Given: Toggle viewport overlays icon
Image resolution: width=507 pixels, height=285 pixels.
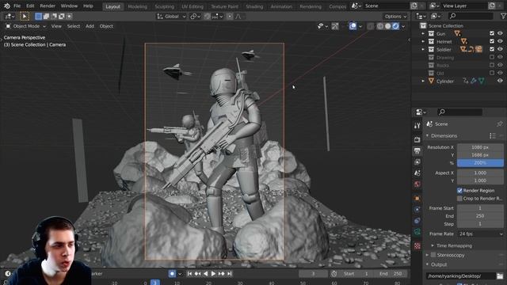Looking at the screenshot, I should [353, 26].
